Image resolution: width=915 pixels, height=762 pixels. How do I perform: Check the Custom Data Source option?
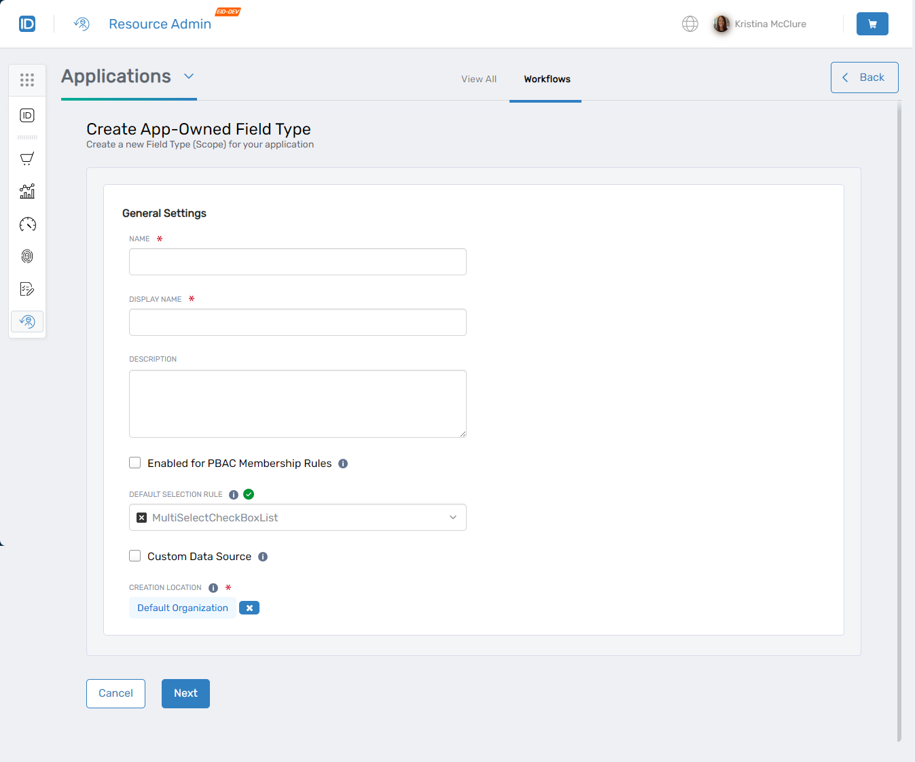pyautogui.click(x=134, y=555)
